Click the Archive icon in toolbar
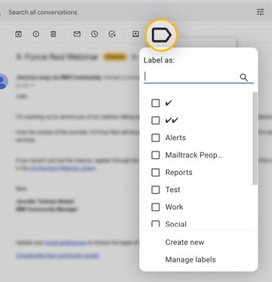The image size is (272, 282). pyautogui.click(x=18, y=34)
